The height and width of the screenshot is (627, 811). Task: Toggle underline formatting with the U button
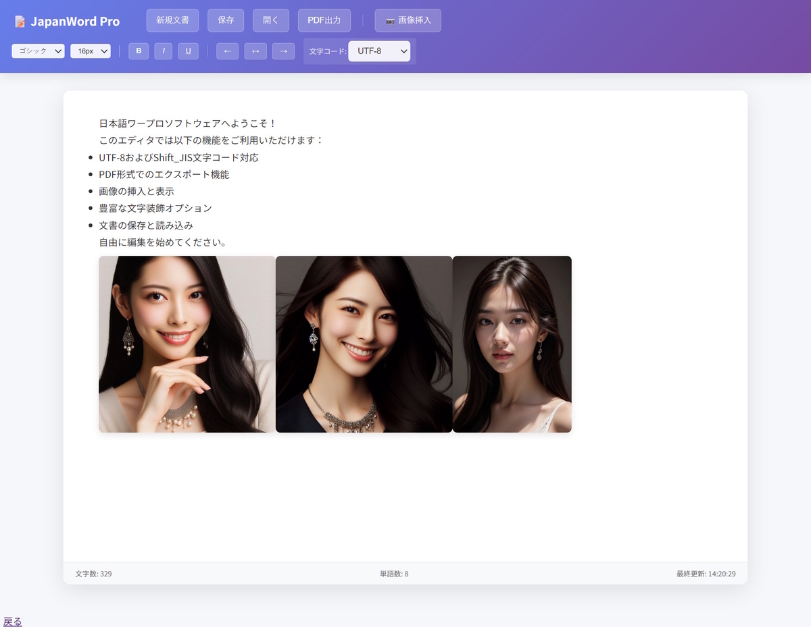[x=188, y=51]
